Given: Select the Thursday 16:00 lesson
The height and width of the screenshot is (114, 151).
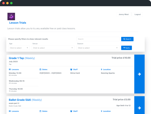Looking at the screenshot, I should point(16,89).
